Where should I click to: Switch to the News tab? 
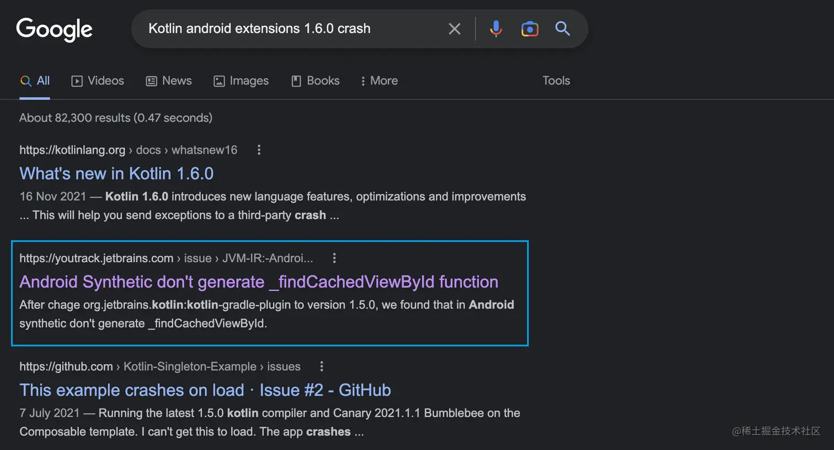pos(169,81)
